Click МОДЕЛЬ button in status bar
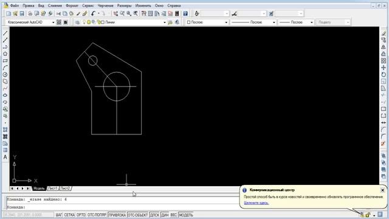Viewport: 389px width, 219px height. (x=186, y=215)
